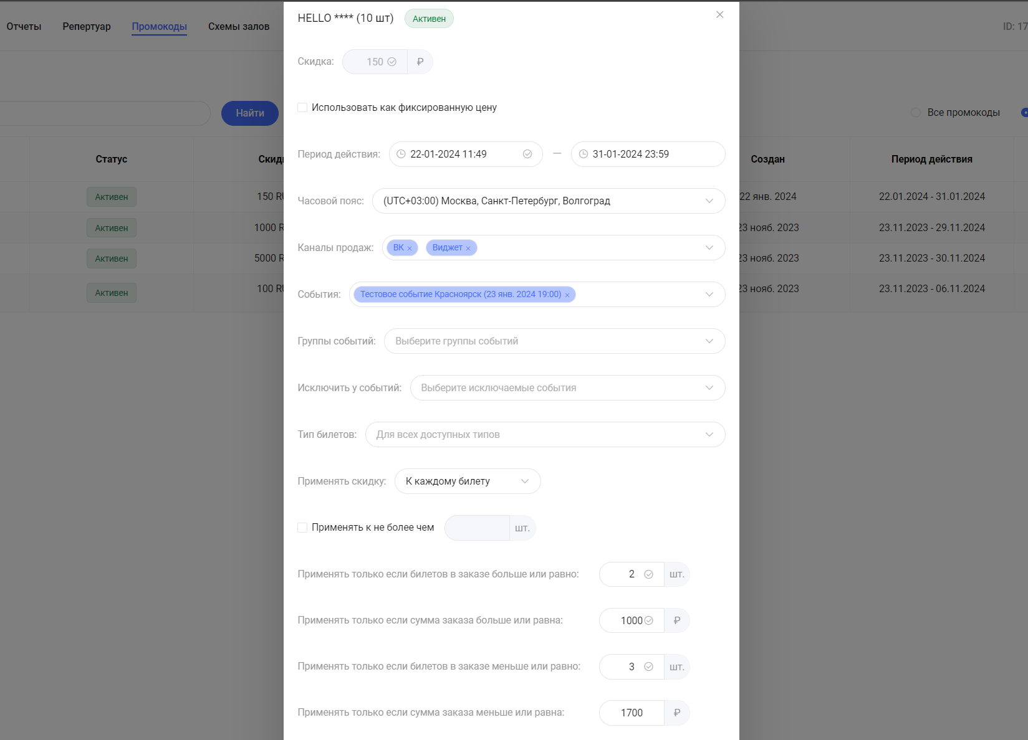Click the clock icon in the end date field
Image resolution: width=1028 pixels, height=740 pixels.
(x=583, y=154)
